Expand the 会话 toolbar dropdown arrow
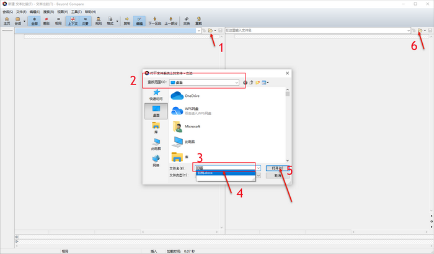 24,21
